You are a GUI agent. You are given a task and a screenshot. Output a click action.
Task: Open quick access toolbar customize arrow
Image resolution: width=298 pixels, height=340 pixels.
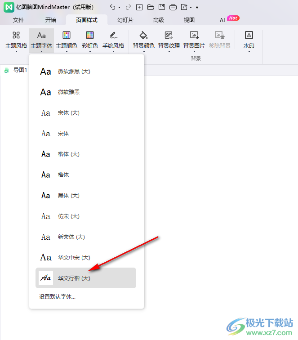(x=197, y=7)
